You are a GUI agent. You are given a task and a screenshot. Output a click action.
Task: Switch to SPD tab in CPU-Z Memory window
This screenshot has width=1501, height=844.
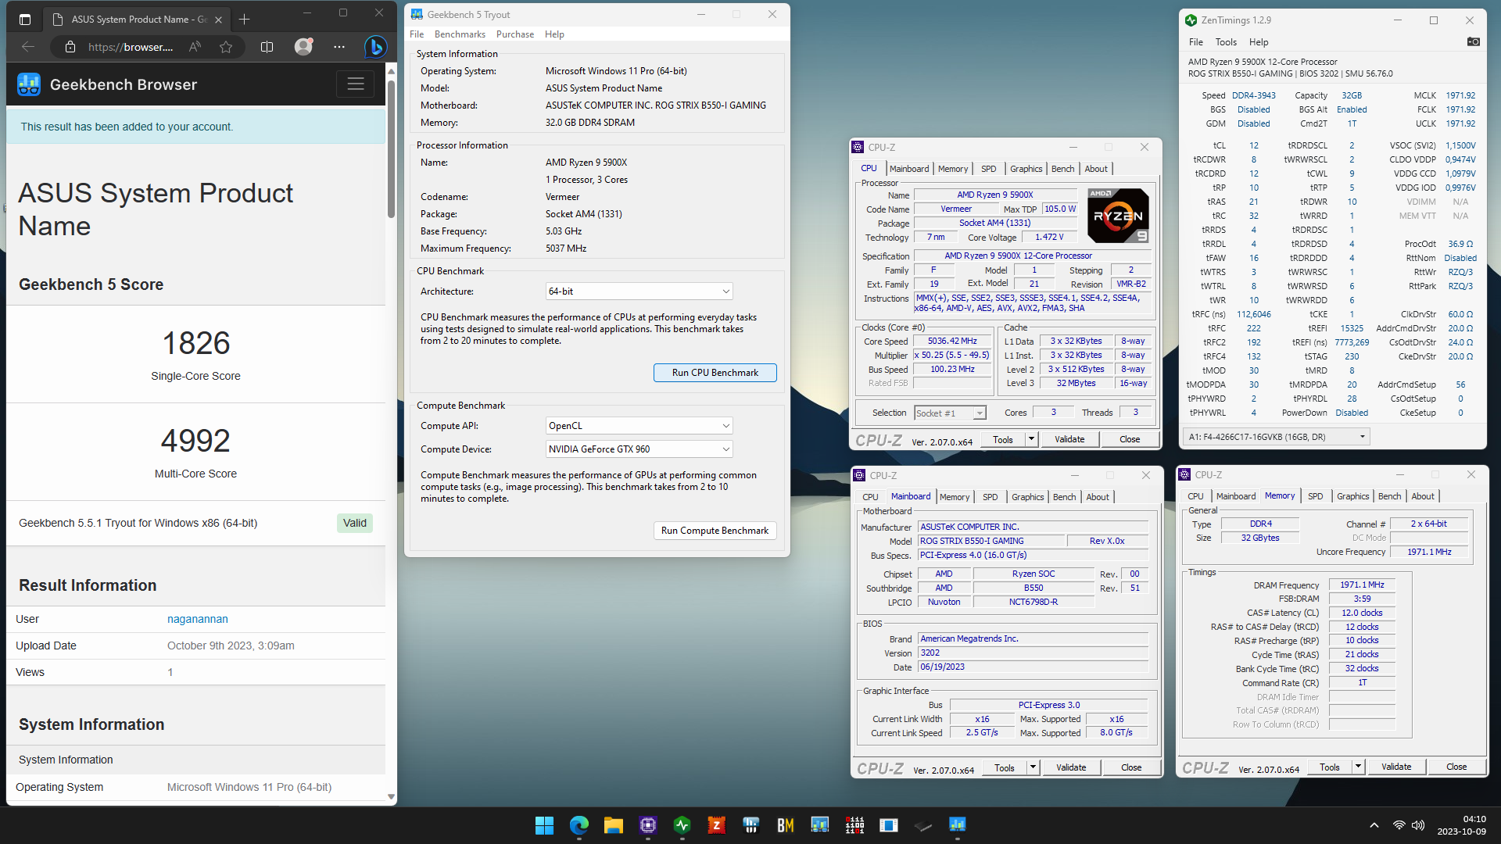pyautogui.click(x=1316, y=496)
